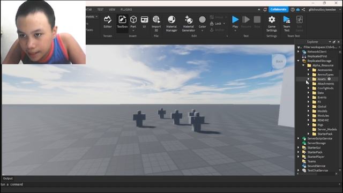Expand the ServerScriptService node
Image resolution: width=343 pixels, height=193 pixels.
click(299, 138)
